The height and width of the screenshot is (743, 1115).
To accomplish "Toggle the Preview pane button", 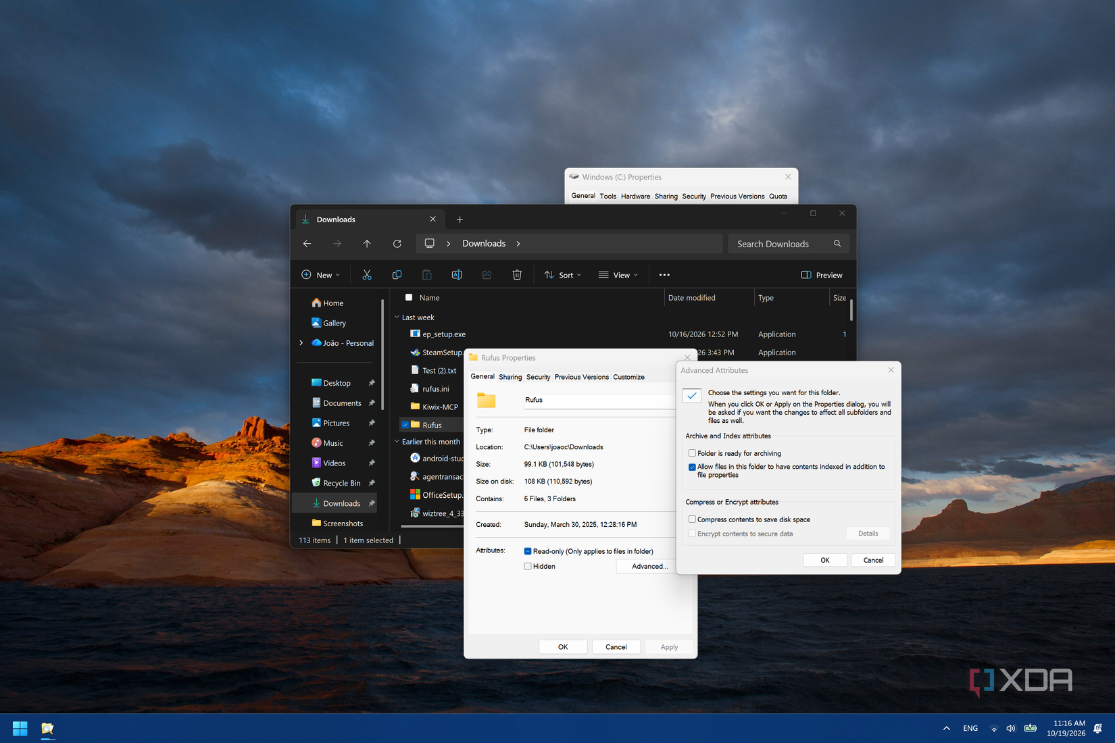I will [822, 275].
